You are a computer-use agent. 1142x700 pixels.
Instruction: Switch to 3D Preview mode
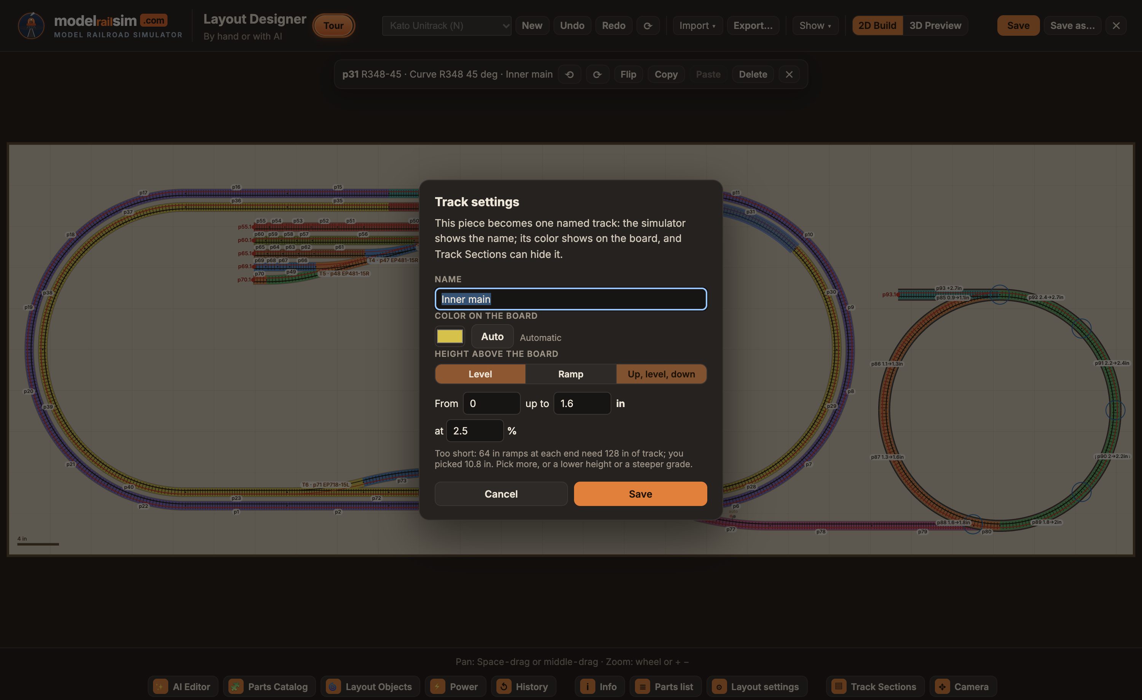pos(935,25)
